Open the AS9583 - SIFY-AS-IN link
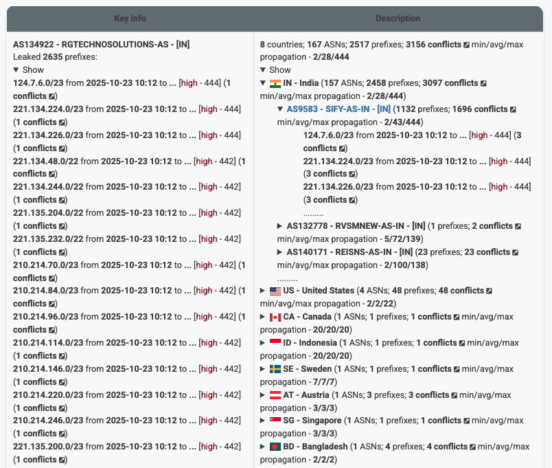552x468 pixels. 338,109
